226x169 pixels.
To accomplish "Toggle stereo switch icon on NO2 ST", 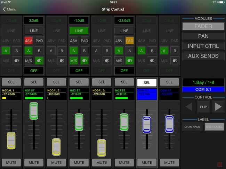I will [x=84, y=61].
